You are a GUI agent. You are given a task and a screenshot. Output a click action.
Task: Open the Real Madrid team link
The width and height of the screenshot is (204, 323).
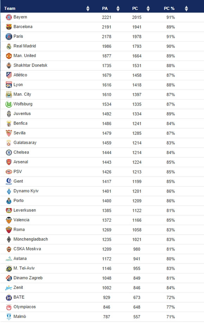25,46
